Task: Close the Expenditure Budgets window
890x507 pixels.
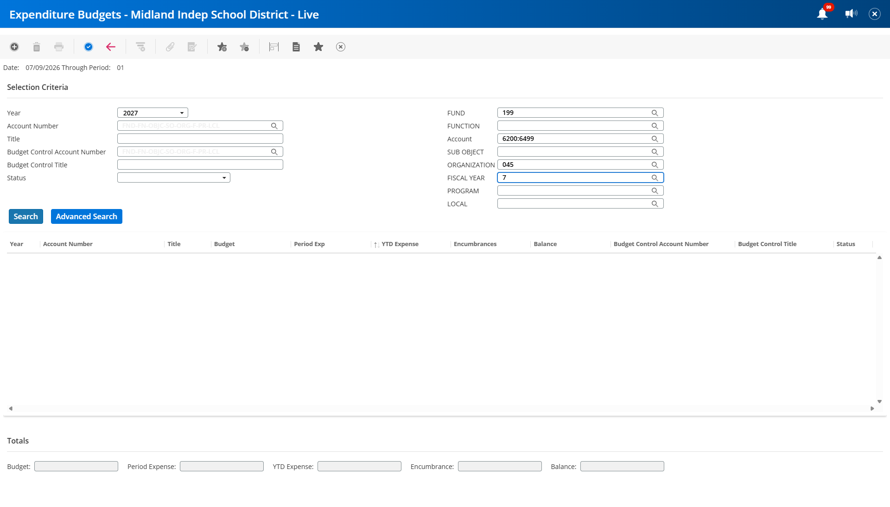Action: (875, 14)
